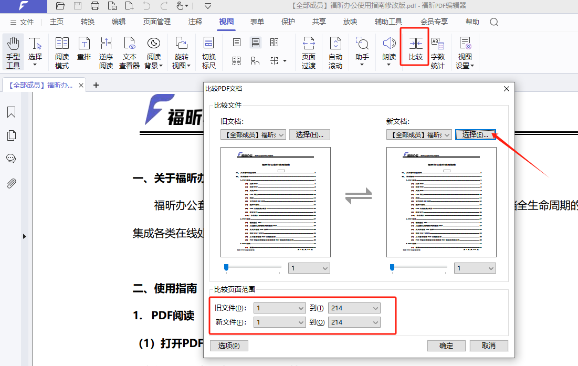The image size is (578, 366).
Task: Click 选择 button for new document
Action: coord(475,135)
